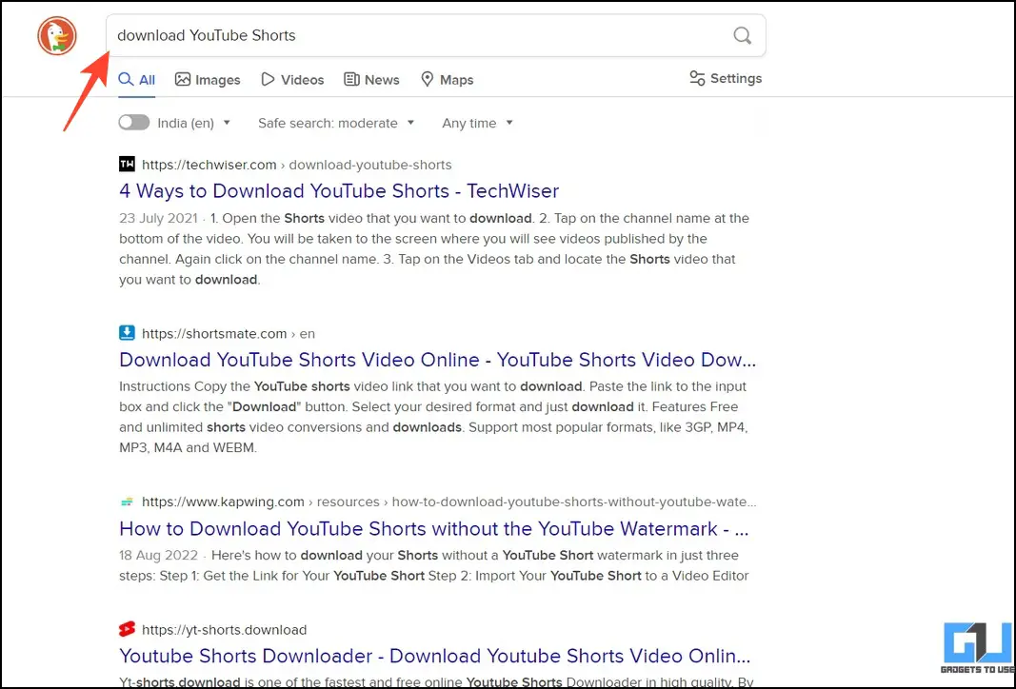Click the https://shortsmate.com URL
Image resolution: width=1016 pixels, height=689 pixels.
coord(214,333)
